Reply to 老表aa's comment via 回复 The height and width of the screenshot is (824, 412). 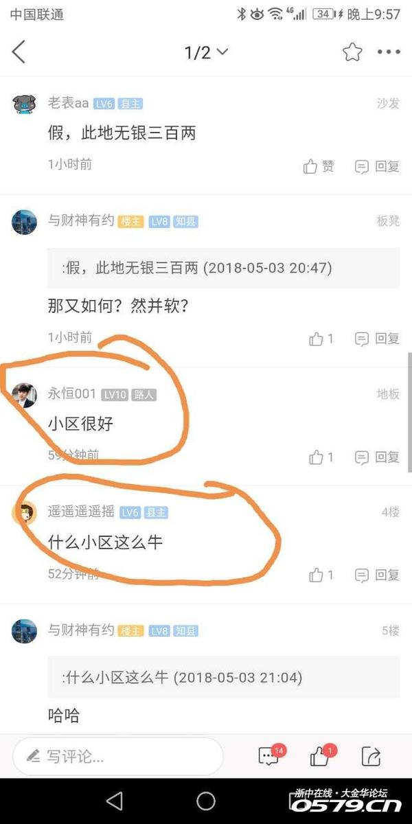pos(377,166)
